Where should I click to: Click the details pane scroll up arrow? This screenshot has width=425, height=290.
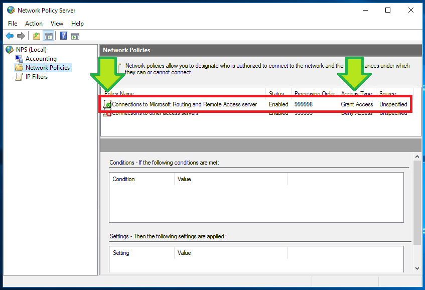(x=417, y=157)
